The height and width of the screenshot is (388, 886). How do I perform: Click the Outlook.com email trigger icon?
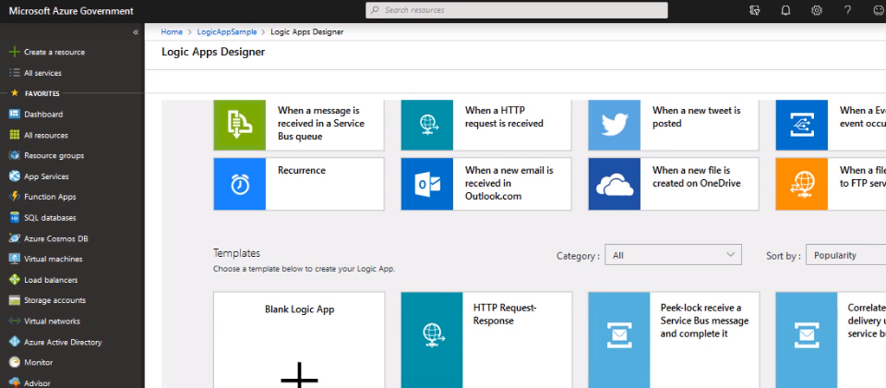click(426, 183)
